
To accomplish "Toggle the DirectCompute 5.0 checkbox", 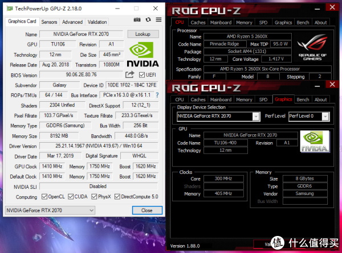I will point(117,197).
